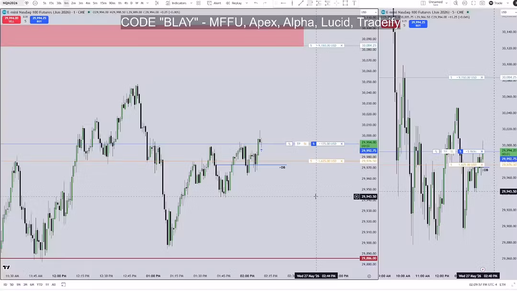Expand the Trade dropdown arrow

pyautogui.click(x=508, y=3)
